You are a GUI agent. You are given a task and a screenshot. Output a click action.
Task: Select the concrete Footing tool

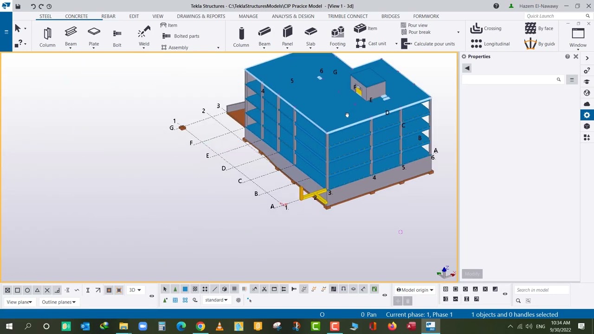coord(337,37)
